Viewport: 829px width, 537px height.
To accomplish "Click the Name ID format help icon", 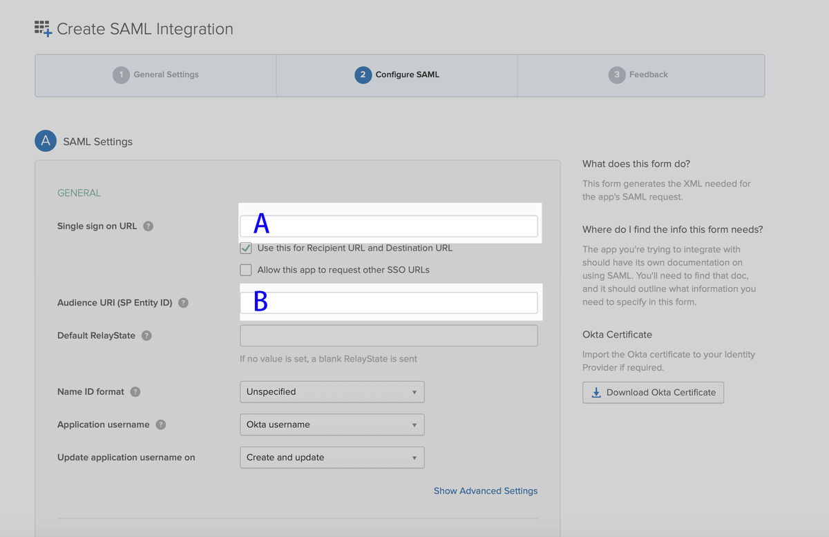I will 135,391.
